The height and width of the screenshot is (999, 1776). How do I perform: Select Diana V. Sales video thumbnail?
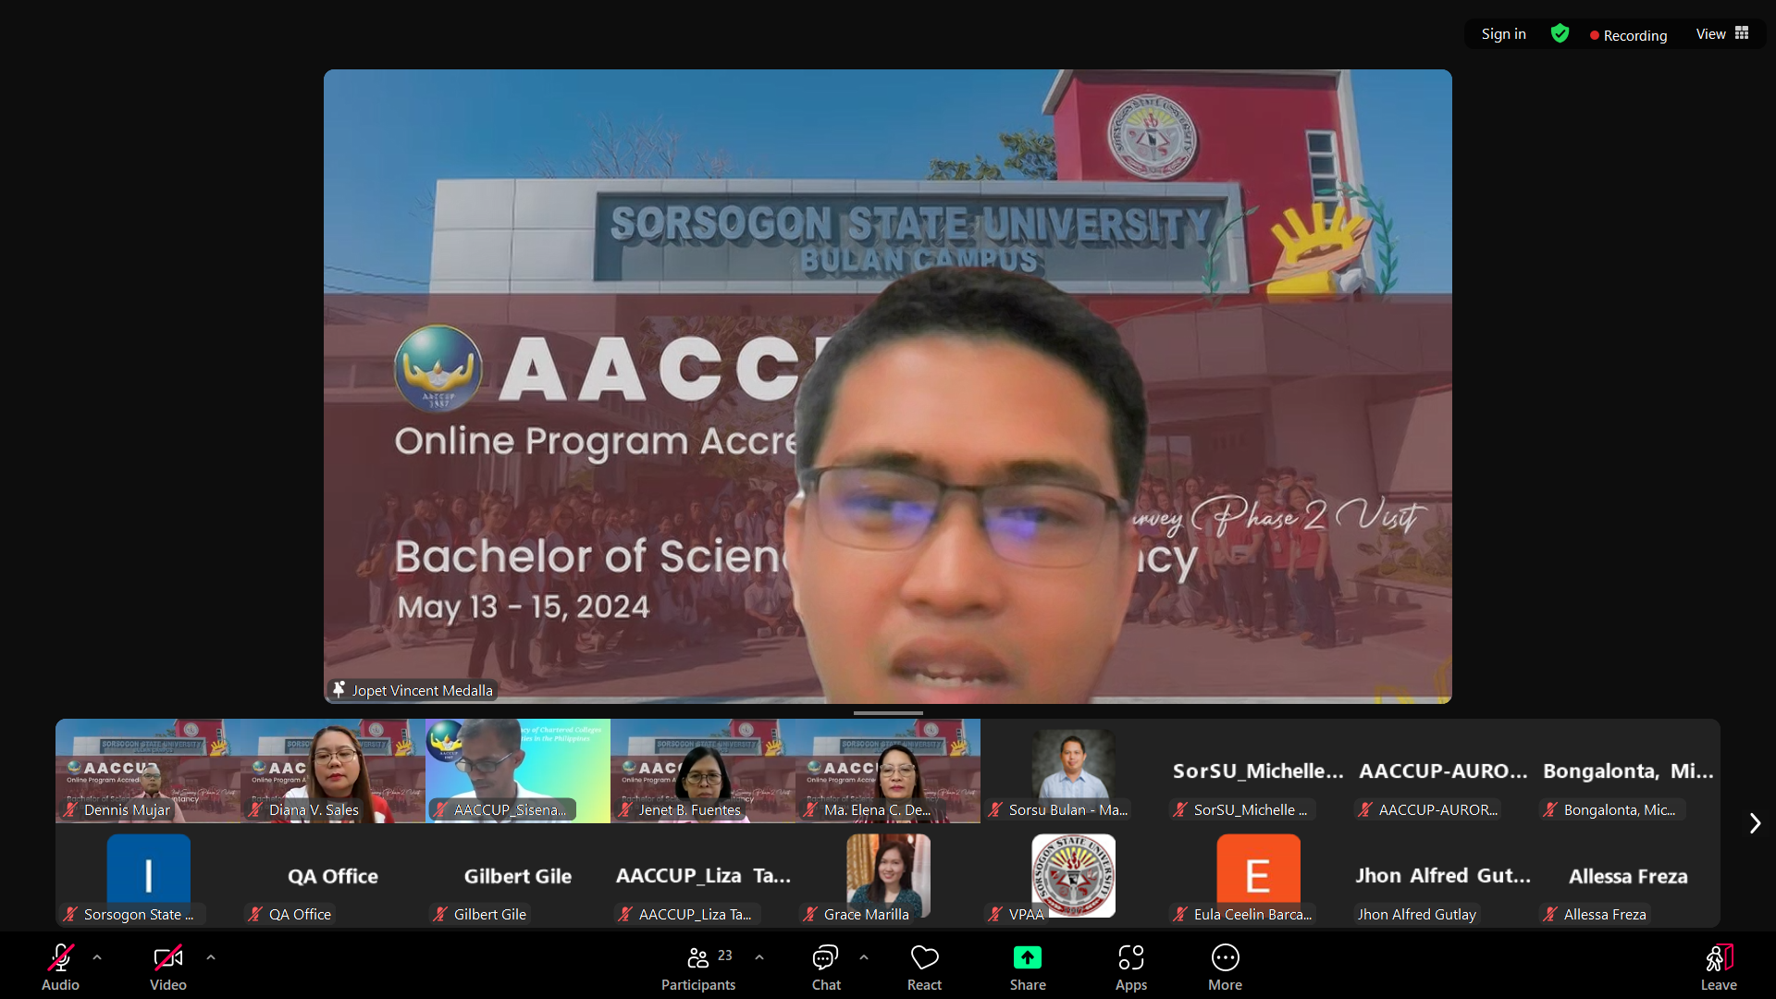tap(333, 771)
